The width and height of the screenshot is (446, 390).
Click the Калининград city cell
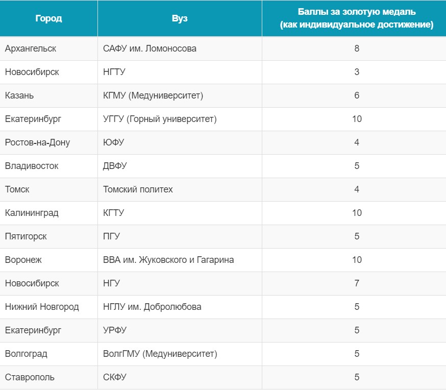coord(48,213)
